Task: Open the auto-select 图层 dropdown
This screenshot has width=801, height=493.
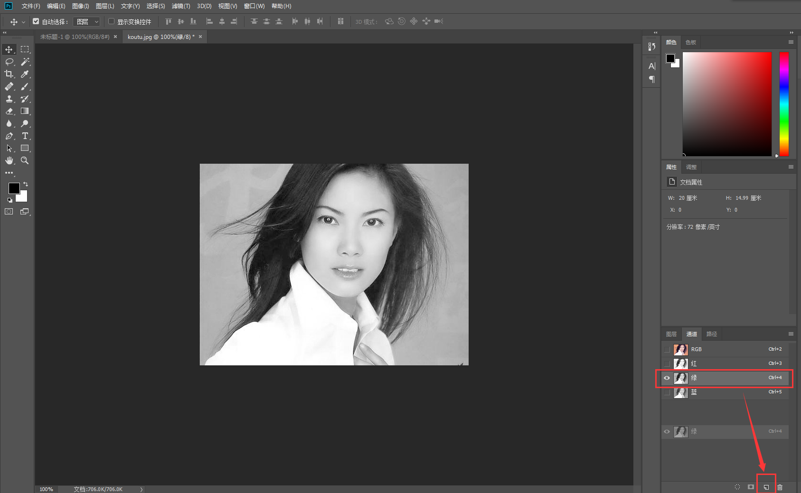Action: (86, 21)
